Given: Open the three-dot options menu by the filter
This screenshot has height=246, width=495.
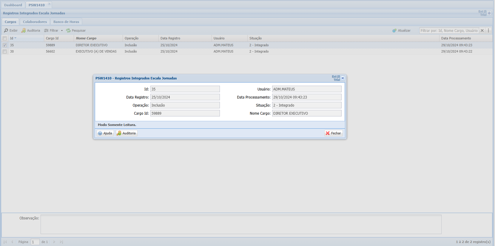Looking at the screenshot, I should pos(488,30).
